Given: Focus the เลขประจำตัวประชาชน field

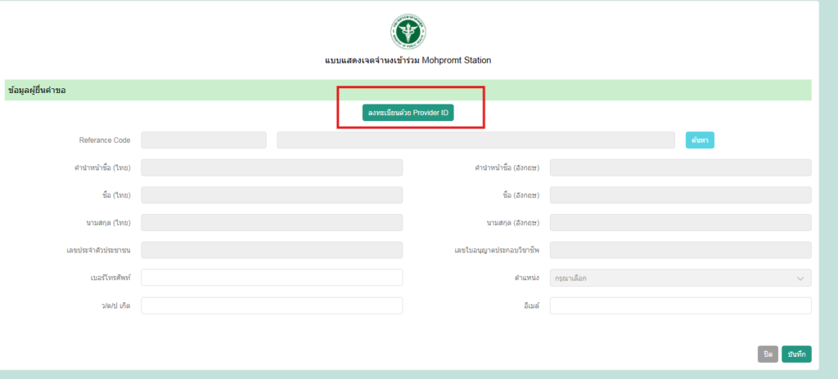Looking at the screenshot, I should (272, 251).
